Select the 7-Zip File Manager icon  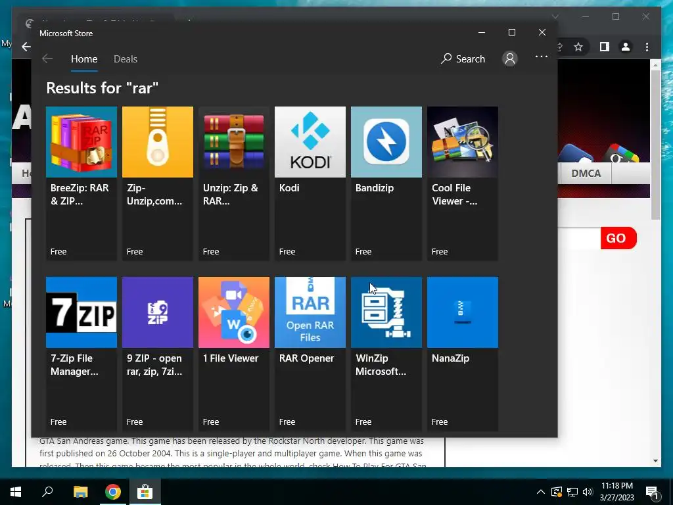pos(81,312)
